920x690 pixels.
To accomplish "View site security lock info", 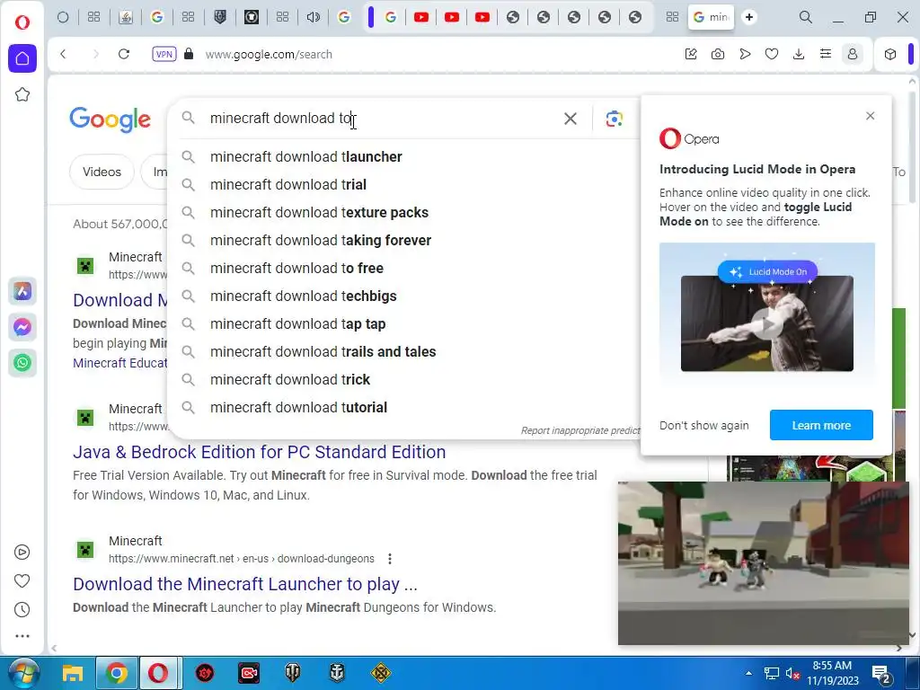I will point(189,54).
